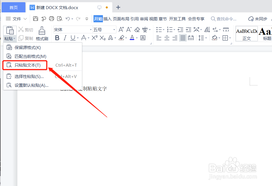Open 选择性粘贴(S)... dialog
This screenshot has width=272, height=186.
coord(42,76)
